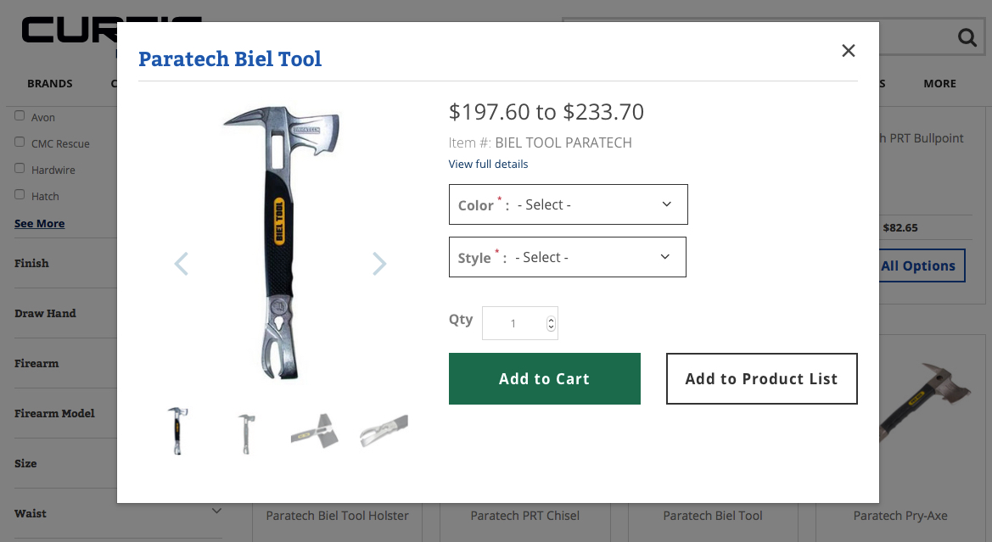The width and height of the screenshot is (992, 542).
Task: Open the Style select dropdown
Action: click(x=567, y=257)
